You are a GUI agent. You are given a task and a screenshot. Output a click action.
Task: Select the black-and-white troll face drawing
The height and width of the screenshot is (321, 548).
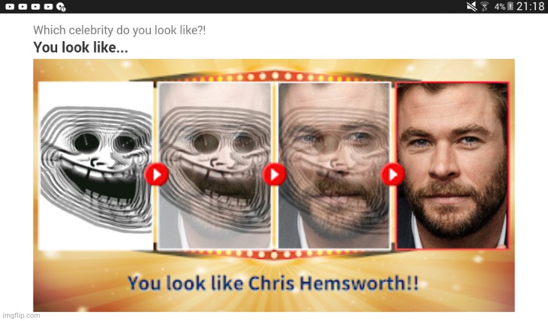(x=96, y=166)
